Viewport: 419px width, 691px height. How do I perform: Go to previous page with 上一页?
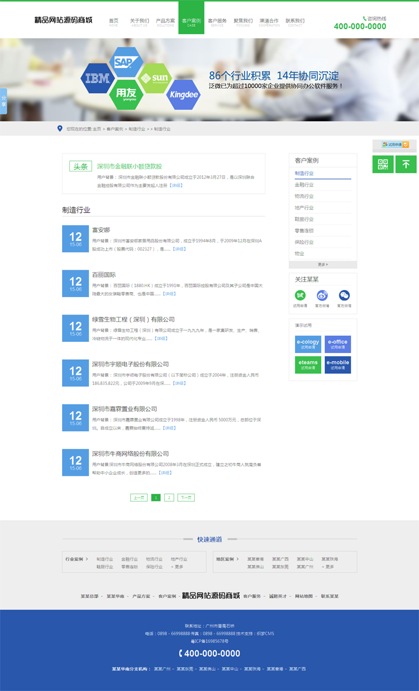[139, 497]
